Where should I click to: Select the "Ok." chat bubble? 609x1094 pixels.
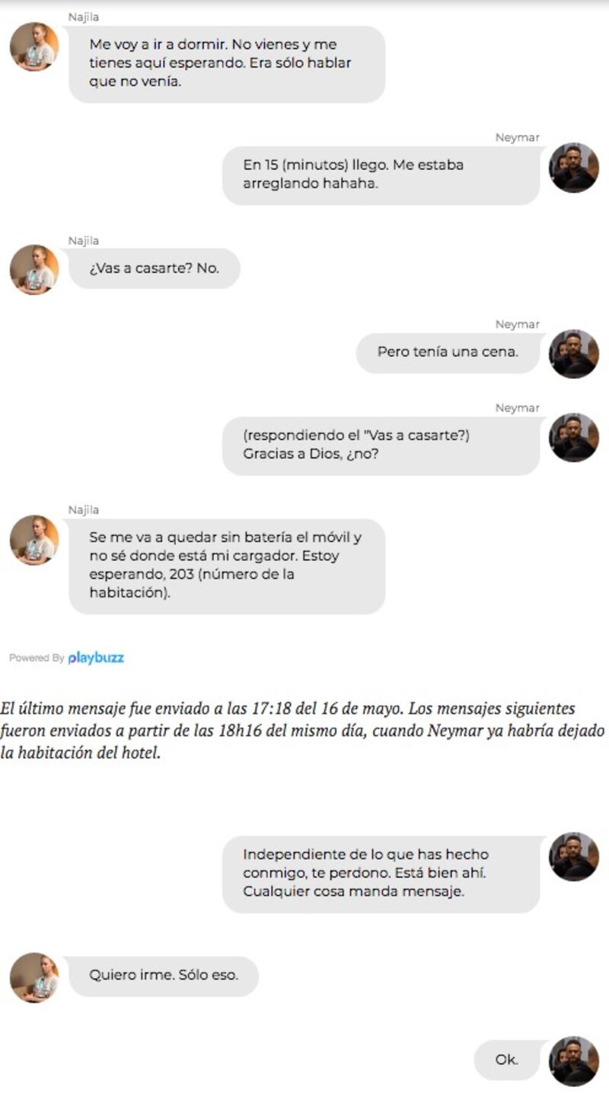507,1060
